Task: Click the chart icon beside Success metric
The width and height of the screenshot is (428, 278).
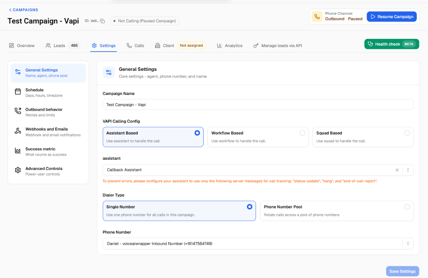Action: click(x=18, y=150)
